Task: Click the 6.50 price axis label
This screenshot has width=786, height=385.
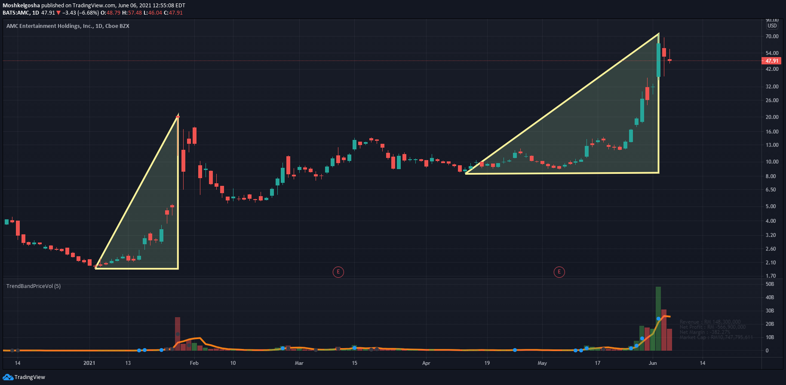Action: pos(771,190)
